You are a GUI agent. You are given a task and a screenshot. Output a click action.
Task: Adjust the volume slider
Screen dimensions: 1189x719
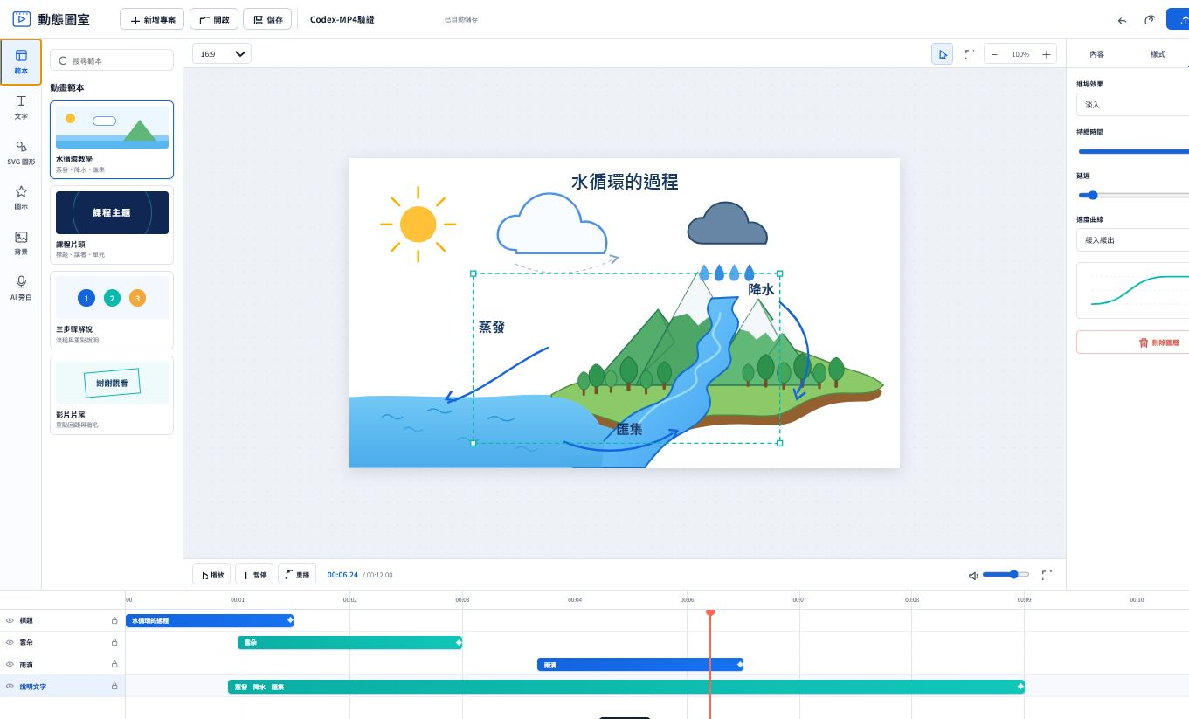point(1006,574)
